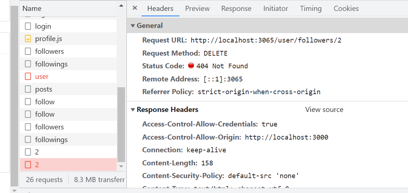Collapse the Response Headers section

pos(133,110)
